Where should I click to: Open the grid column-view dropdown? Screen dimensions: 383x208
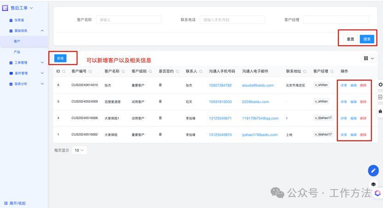(369, 58)
